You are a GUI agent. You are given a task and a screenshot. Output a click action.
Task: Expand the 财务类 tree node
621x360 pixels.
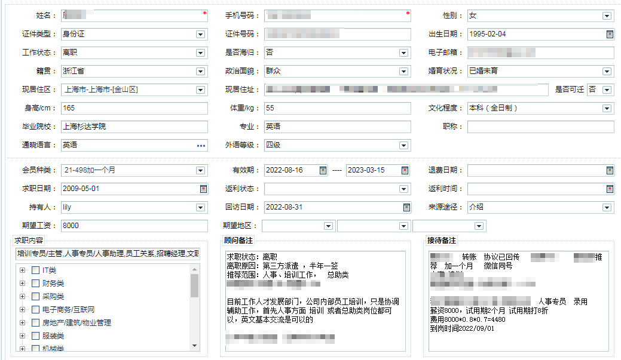point(23,283)
